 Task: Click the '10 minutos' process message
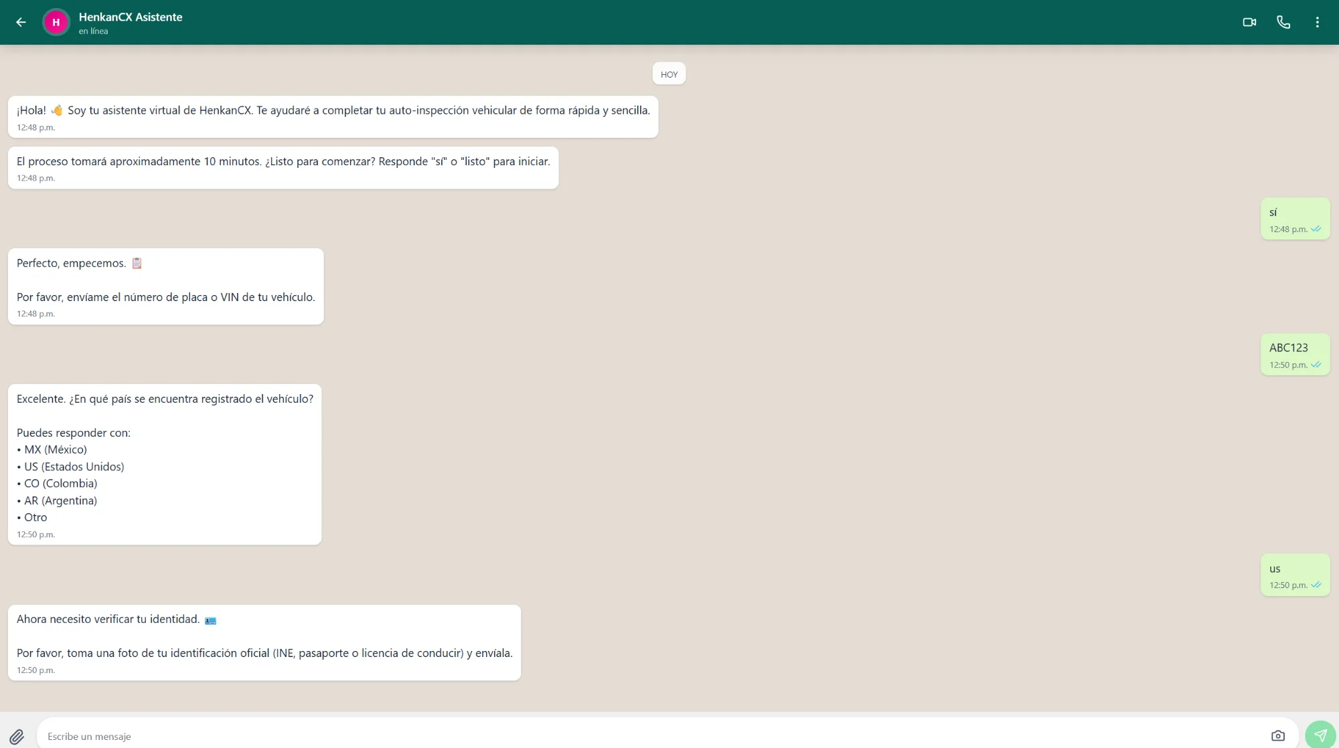[283, 167]
